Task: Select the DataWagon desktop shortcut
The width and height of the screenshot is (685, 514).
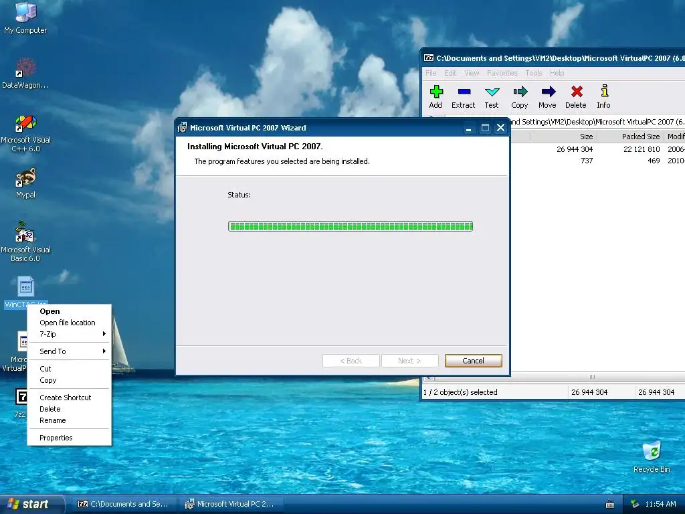Action: (x=25, y=74)
